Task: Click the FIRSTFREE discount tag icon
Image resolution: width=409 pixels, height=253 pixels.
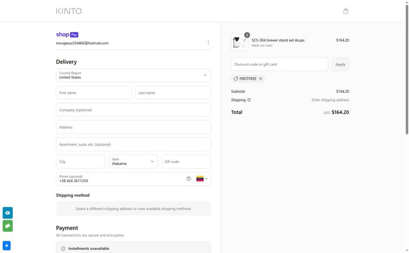Action: coord(236,79)
